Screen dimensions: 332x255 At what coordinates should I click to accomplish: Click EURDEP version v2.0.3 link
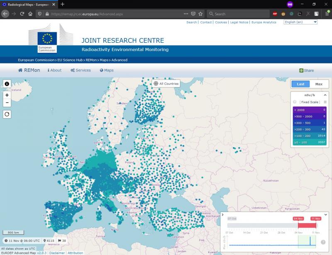42,253
